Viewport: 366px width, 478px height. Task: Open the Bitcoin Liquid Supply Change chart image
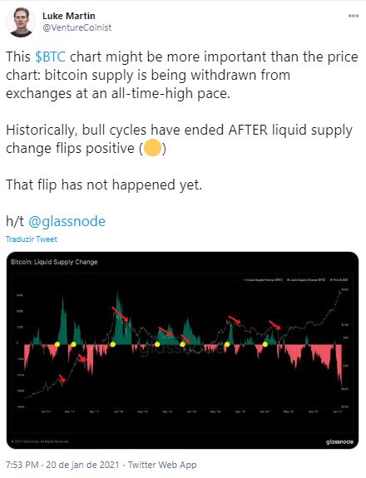point(182,350)
